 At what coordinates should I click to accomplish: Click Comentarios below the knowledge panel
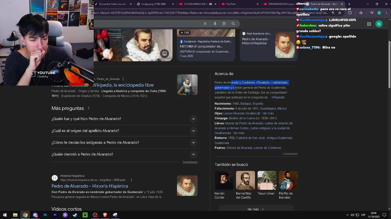pos(290,154)
